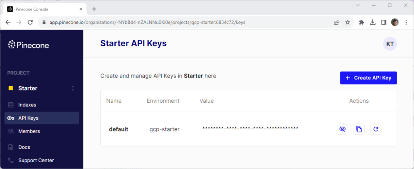
Task: Select API Keys in the sidebar
Action: pyautogui.click(x=42, y=118)
